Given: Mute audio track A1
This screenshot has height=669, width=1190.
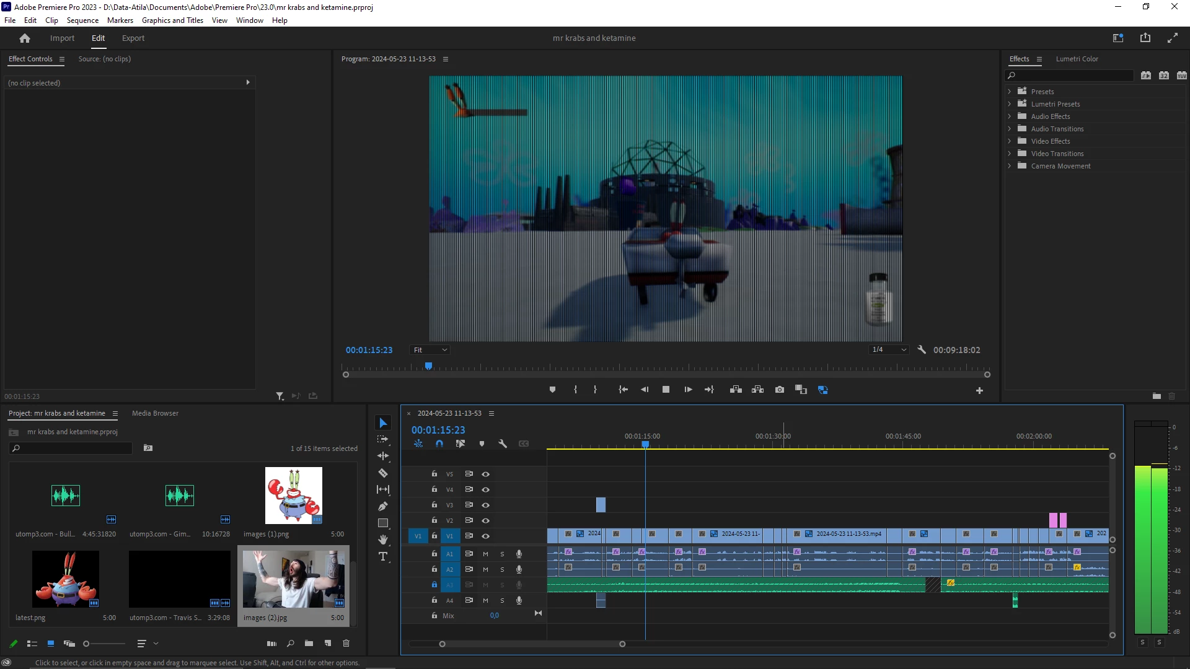Looking at the screenshot, I should click(485, 554).
